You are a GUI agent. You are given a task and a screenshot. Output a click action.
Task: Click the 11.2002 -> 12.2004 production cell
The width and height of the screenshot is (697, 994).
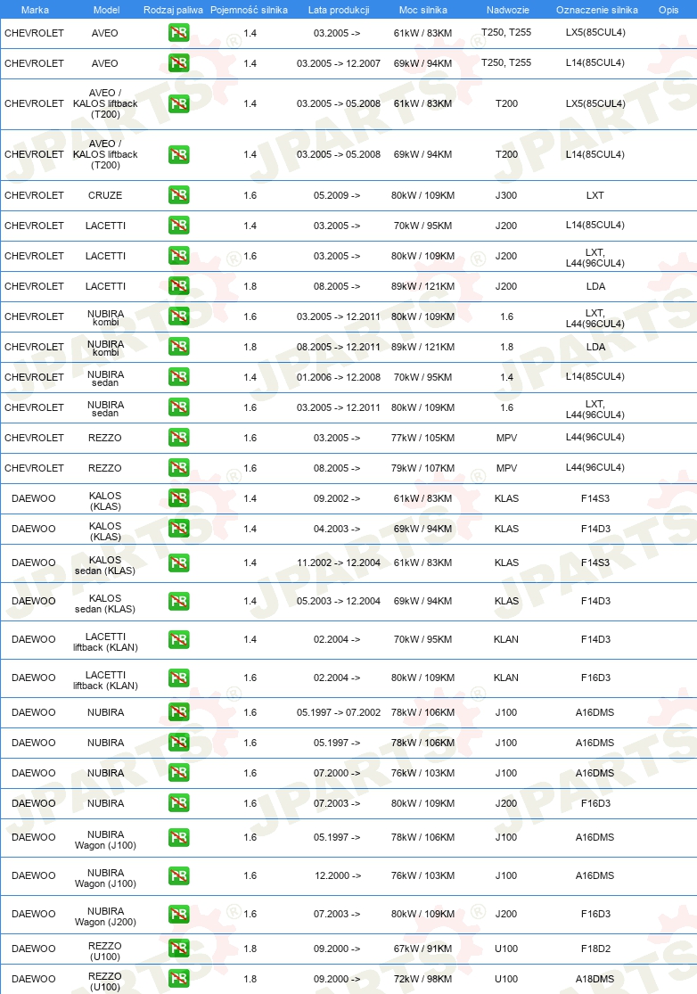[339, 563]
